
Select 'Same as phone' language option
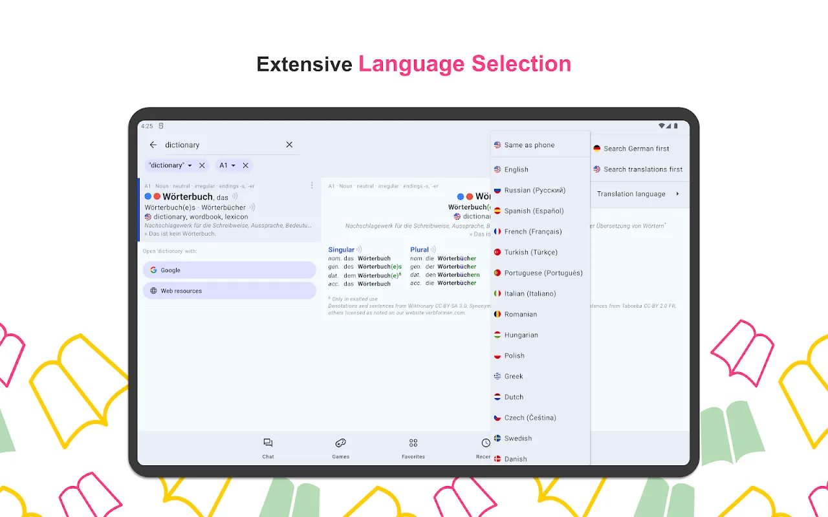(x=529, y=145)
